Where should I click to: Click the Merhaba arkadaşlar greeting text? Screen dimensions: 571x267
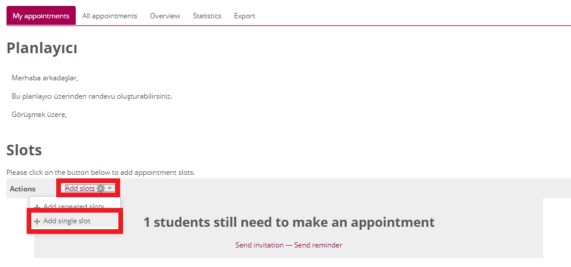pos(45,77)
